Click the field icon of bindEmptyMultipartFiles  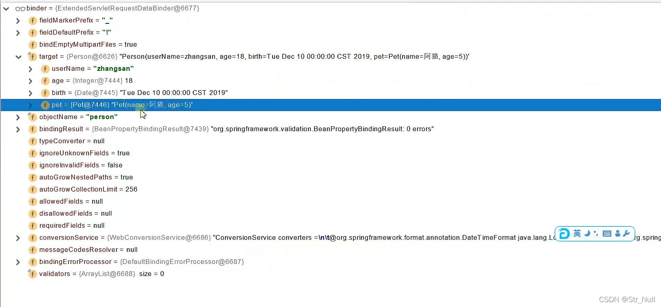[33, 45]
